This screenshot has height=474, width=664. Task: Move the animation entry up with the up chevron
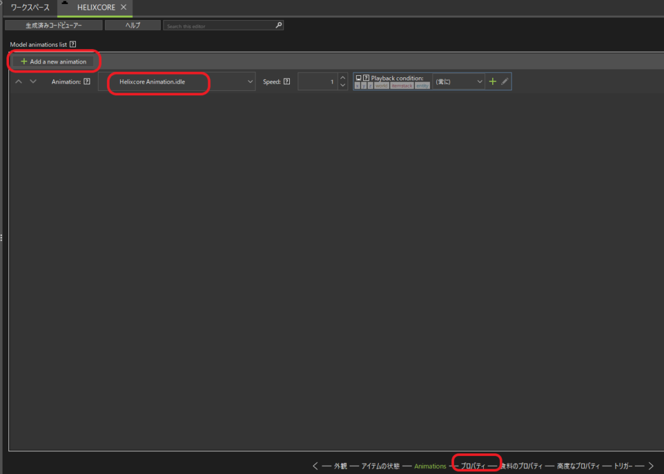[x=19, y=82]
